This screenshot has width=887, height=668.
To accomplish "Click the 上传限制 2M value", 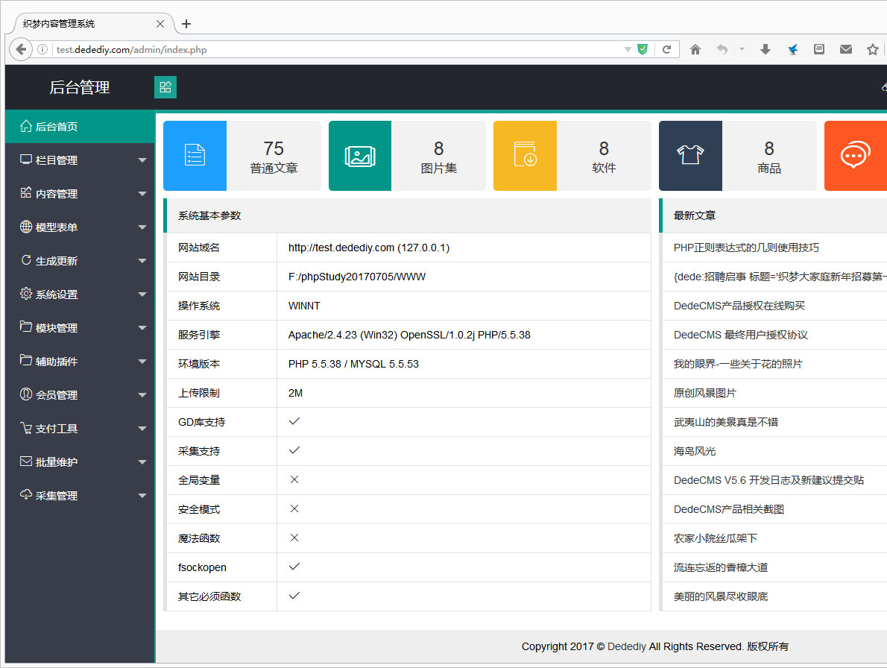I will click(x=295, y=393).
